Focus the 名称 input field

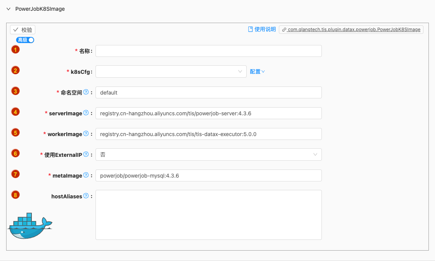click(x=208, y=51)
